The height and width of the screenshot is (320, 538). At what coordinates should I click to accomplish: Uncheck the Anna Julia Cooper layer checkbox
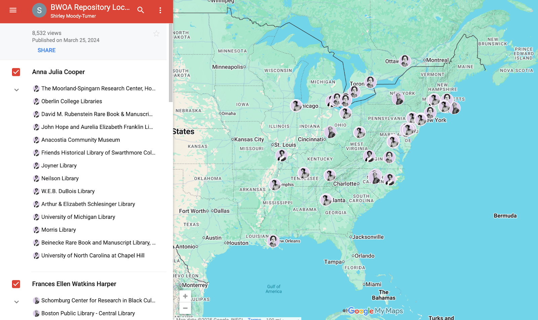[16, 72]
